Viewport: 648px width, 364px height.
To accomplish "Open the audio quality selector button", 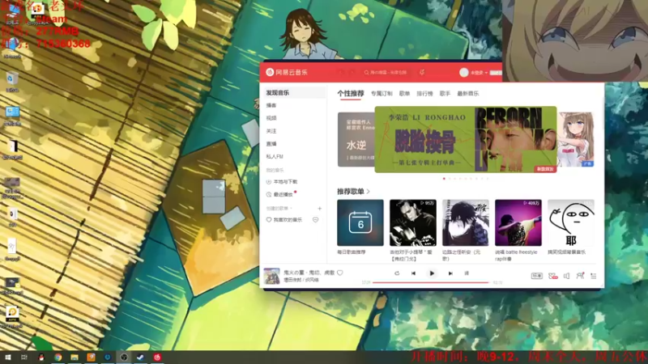I will coord(536,276).
